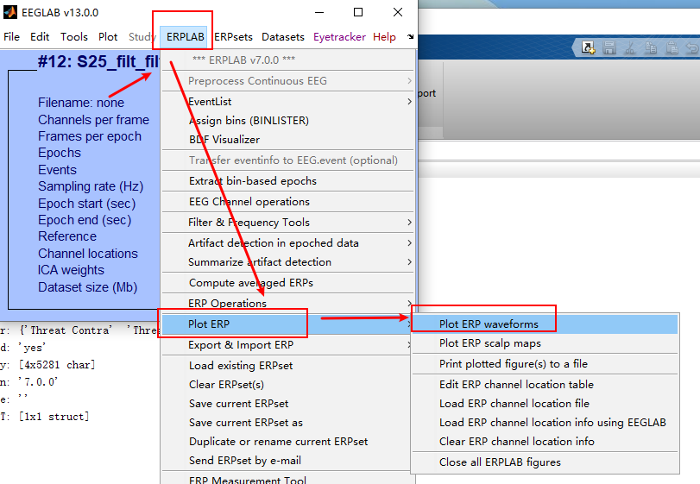
Task: Expand Artifact detection in epoched data submenu
Action: point(288,243)
